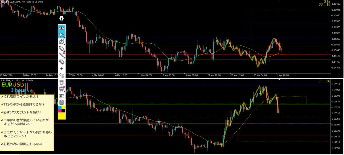Pick the diagonal line drawing tool
This screenshot has width=344, height=155.
coord(61,55)
